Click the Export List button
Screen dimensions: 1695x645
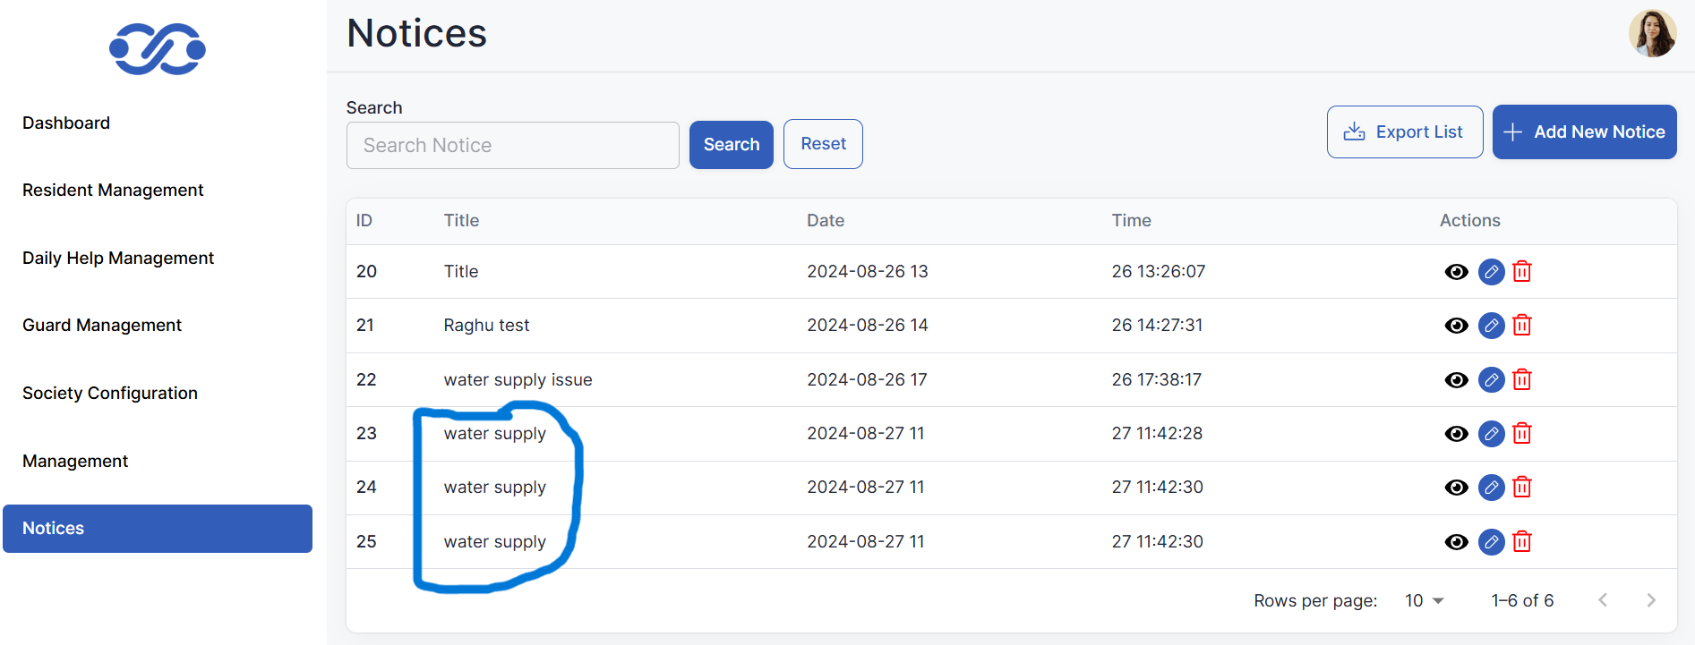click(x=1404, y=132)
